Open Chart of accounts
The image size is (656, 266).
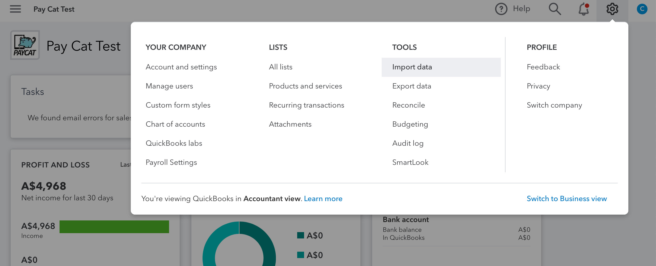[175, 124]
